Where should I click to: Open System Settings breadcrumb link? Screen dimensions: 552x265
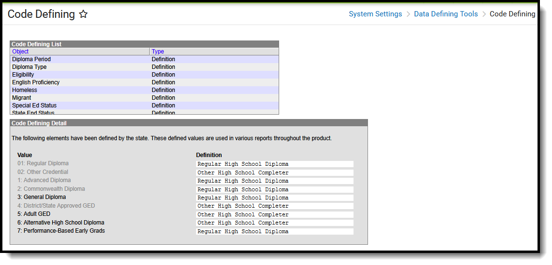tap(375, 14)
